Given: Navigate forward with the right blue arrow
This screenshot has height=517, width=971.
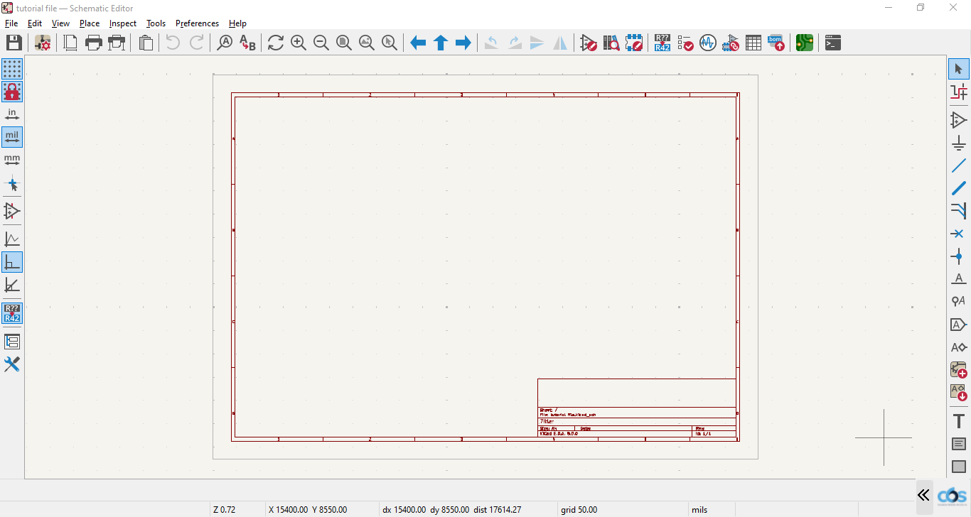Looking at the screenshot, I should point(463,43).
